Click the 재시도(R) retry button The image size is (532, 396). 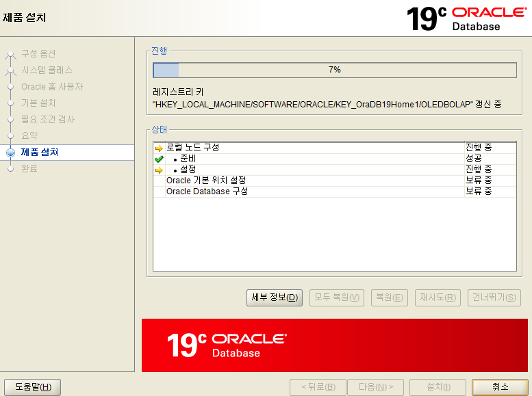(438, 298)
